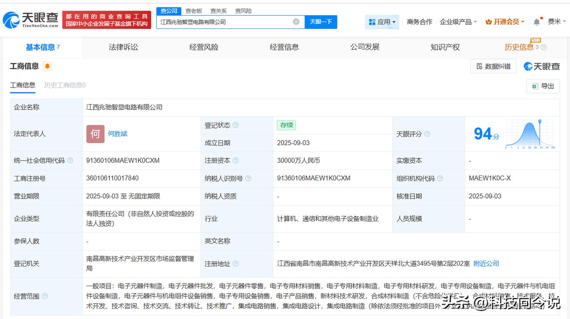
Task: Expand the 企业级产品 dropdown
Action: pyautogui.click(x=458, y=22)
